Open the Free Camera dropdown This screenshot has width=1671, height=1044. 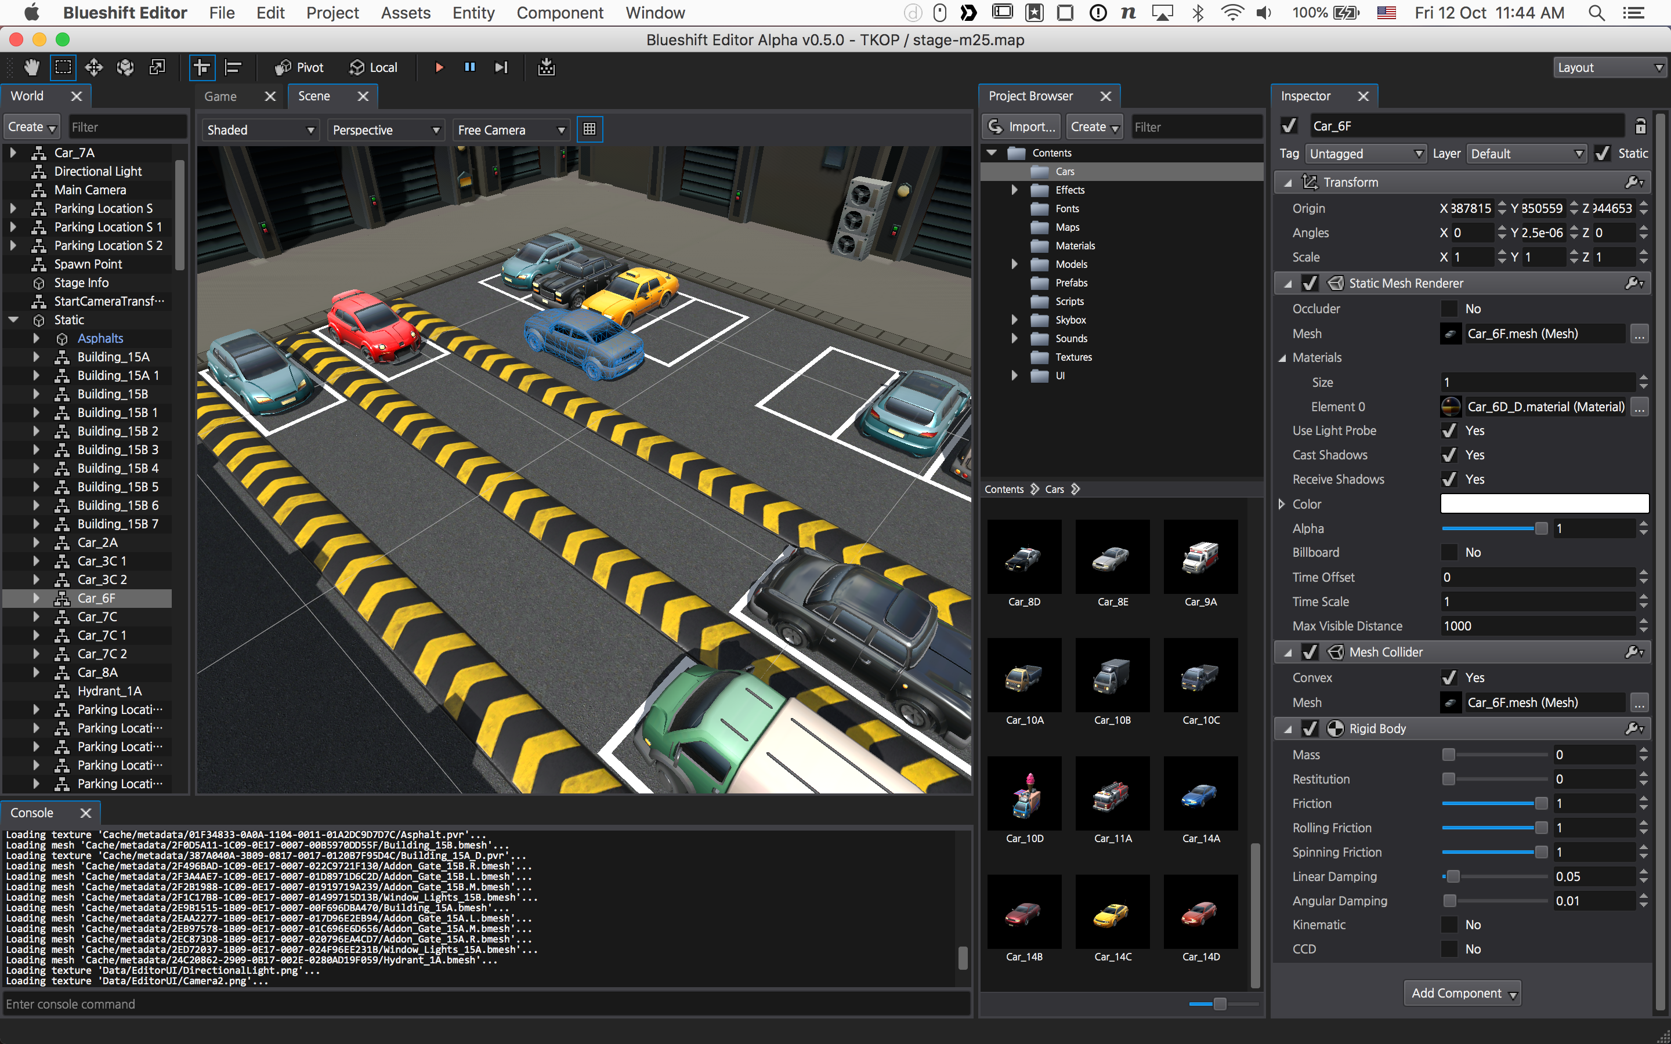point(511,130)
